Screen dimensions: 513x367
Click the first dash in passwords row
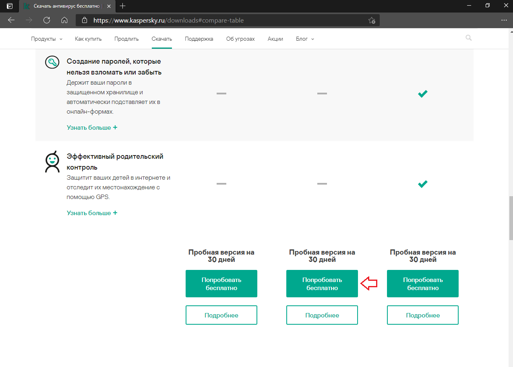221,93
